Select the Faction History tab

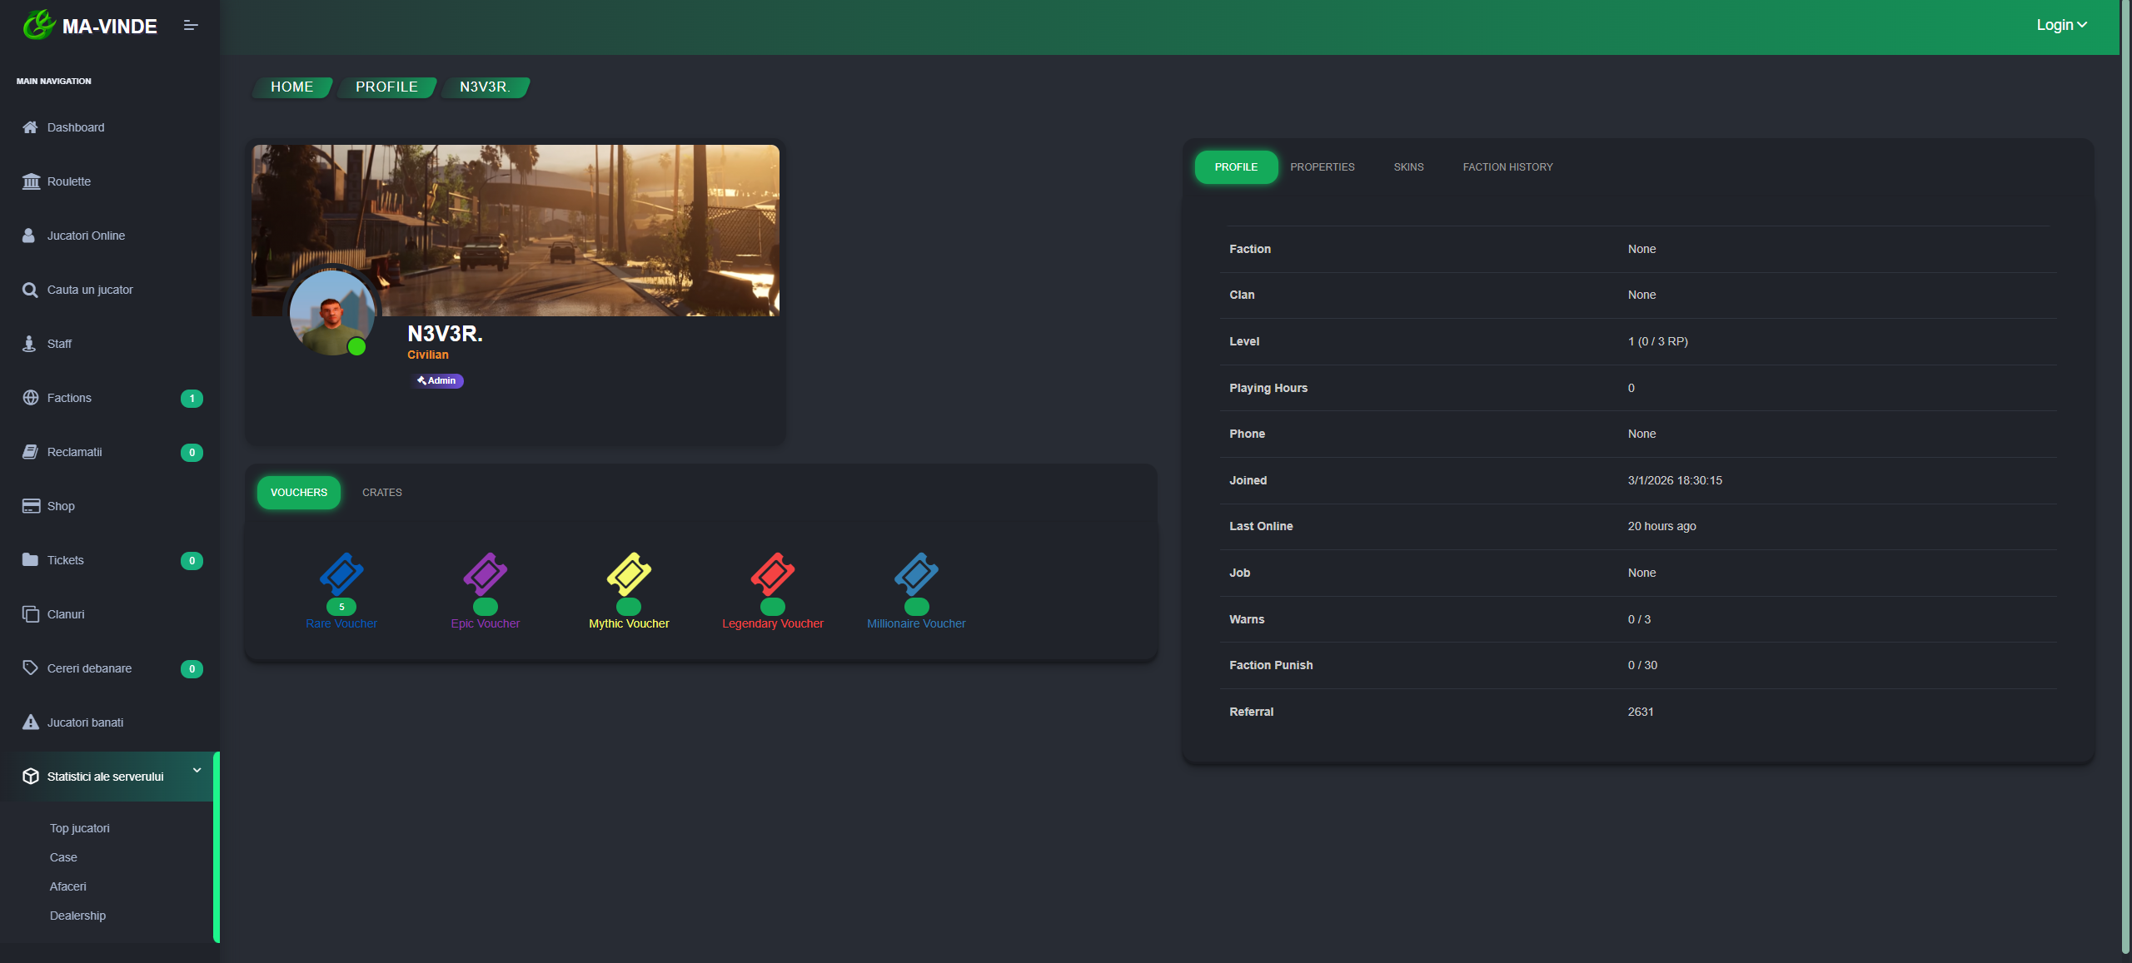tap(1507, 167)
